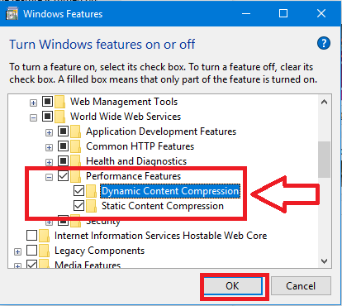
Task: Toggle the World Wide Web Services checkbox
Action: pyautogui.click(x=47, y=116)
